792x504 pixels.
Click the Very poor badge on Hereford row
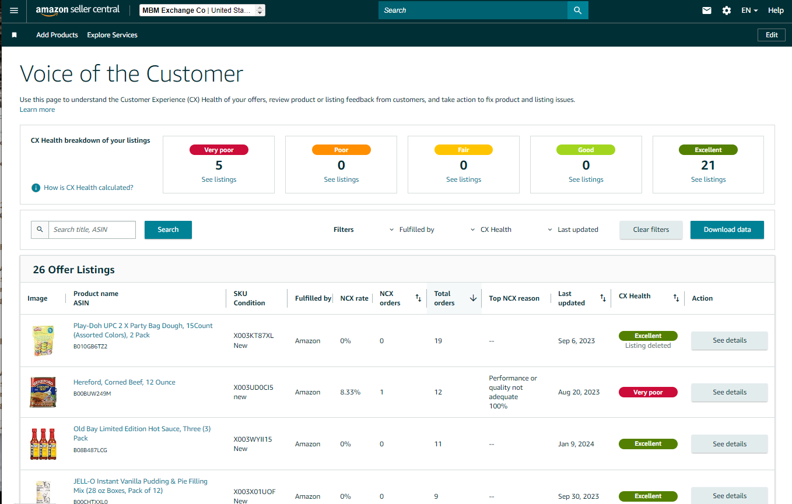click(648, 392)
